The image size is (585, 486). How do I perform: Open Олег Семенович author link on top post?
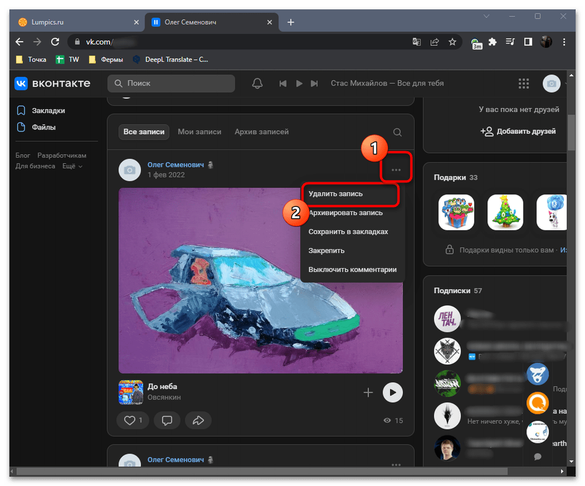[175, 165]
